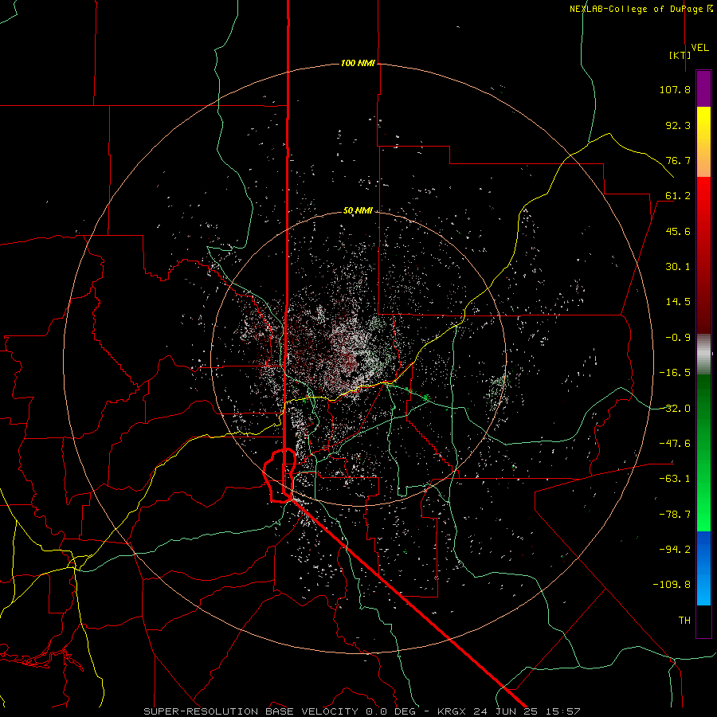Click the 92.3 velocity scale value

pyautogui.click(x=678, y=125)
